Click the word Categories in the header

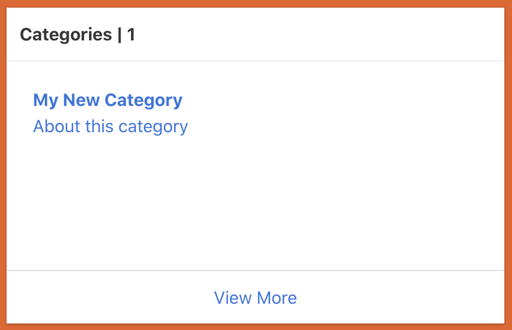pos(66,35)
